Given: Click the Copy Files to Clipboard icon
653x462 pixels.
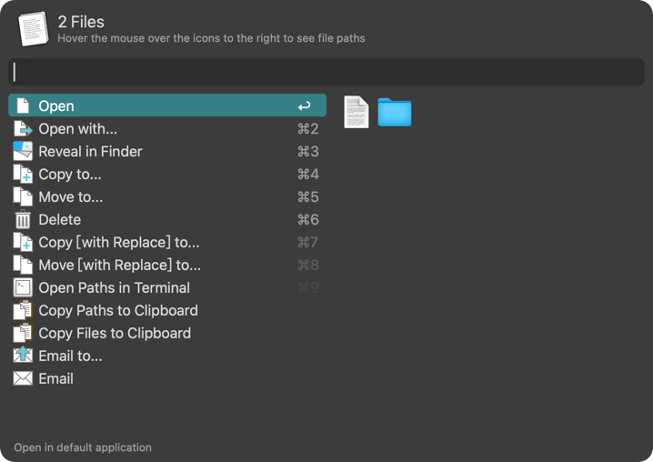Looking at the screenshot, I should [x=23, y=334].
